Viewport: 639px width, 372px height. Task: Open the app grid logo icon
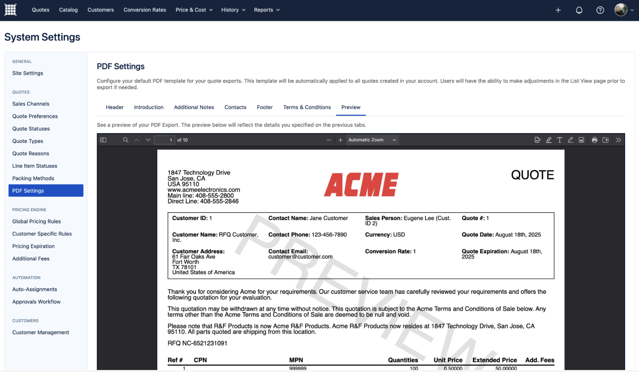pyautogui.click(x=10, y=10)
